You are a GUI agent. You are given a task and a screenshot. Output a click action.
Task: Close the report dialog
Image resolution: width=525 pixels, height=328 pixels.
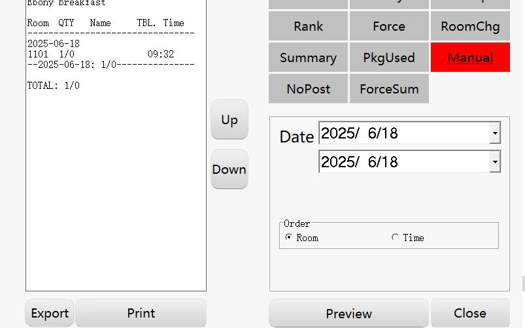coord(470,313)
